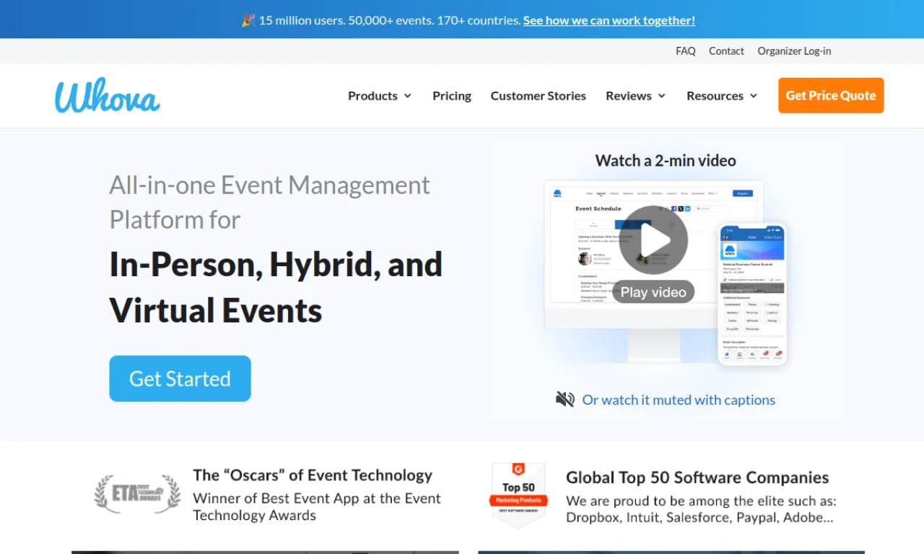Go to Organizer Log-in
Image resolution: width=924 pixels, height=554 pixels.
(794, 51)
